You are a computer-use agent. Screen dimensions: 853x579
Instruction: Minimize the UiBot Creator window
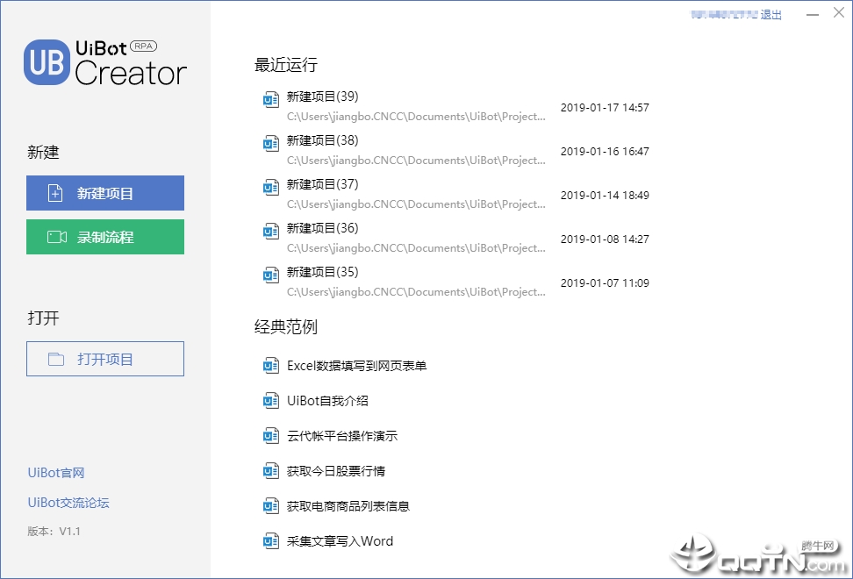[x=813, y=15]
